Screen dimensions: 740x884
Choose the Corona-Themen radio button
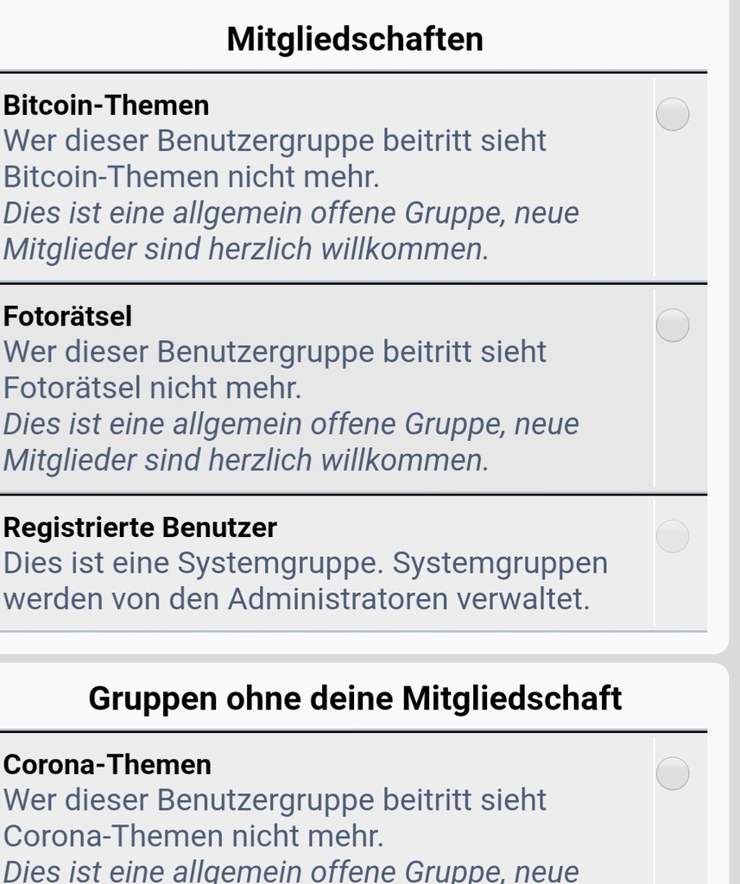[673, 773]
